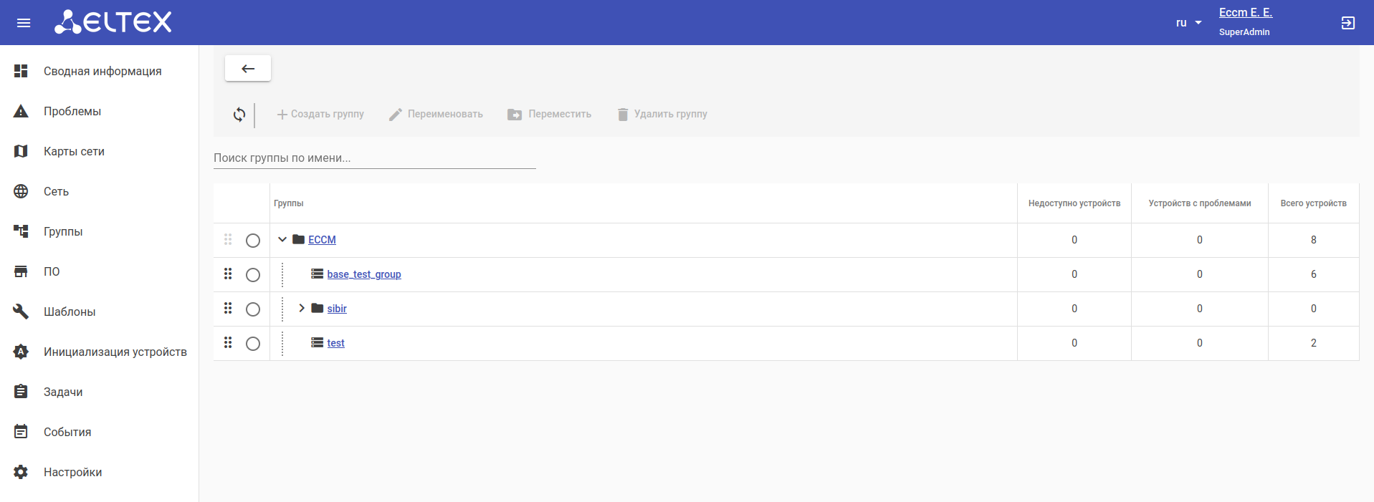
Task: Click the back arrow button
Action: point(248,69)
